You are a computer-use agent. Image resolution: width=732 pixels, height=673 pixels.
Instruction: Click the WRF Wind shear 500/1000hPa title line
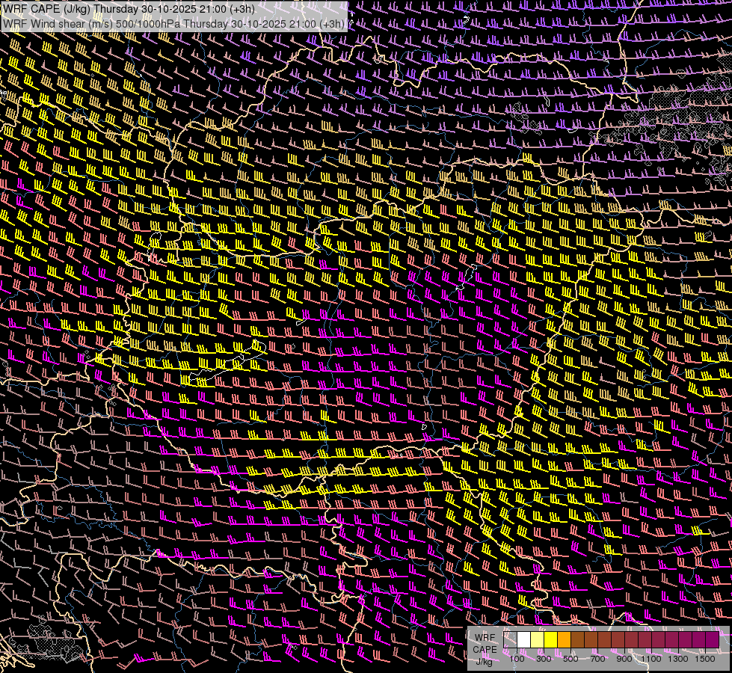click(x=173, y=24)
